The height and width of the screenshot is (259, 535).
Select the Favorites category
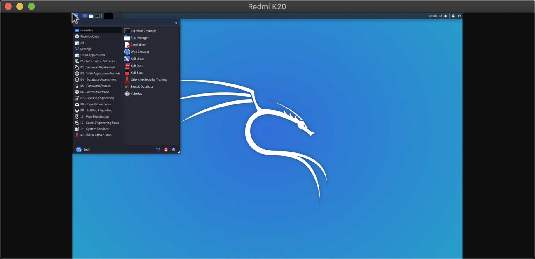(98, 30)
